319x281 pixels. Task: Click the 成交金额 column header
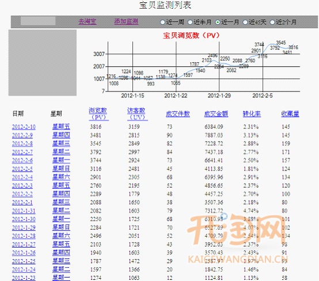click(x=217, y=114)
